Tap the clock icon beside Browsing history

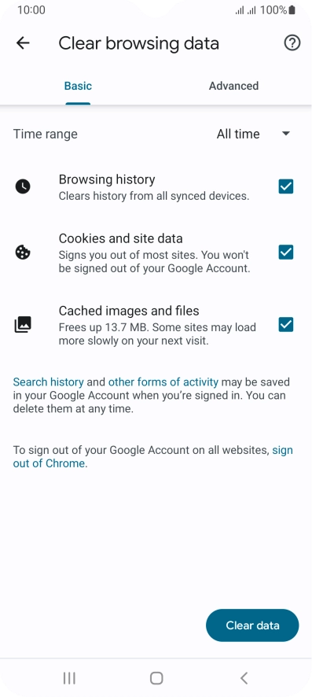[23, 186]
